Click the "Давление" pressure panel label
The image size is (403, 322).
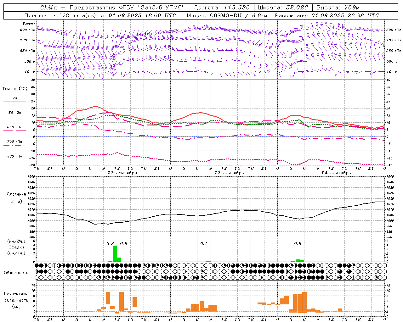(x=16, y=194)
